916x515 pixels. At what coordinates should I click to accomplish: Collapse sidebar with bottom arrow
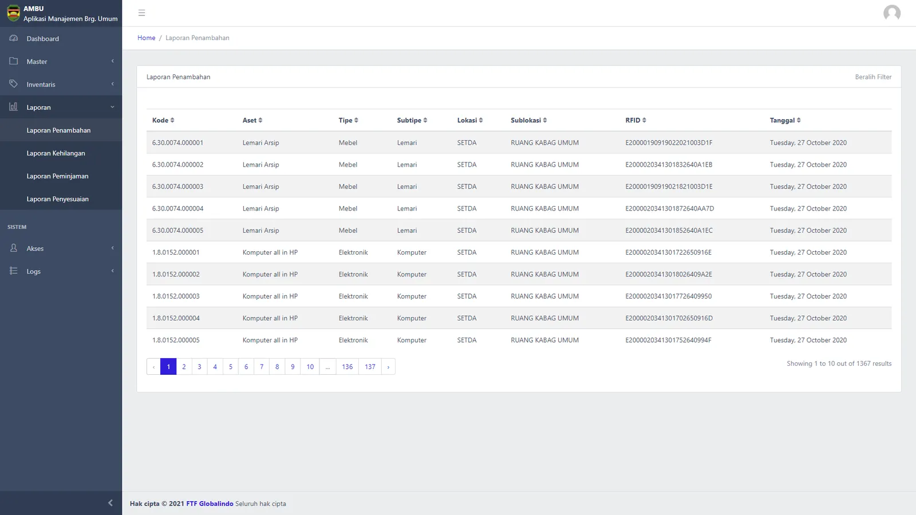[110, 503]
